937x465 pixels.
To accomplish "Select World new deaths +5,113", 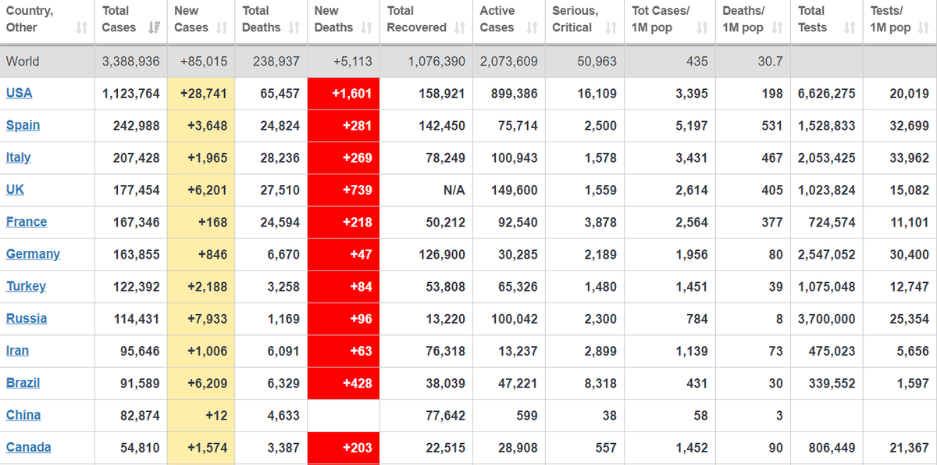I will 352,61.
